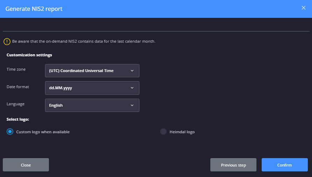312x177 pixels.
Task: Click the 'Select logo:' label
Action: (18, 119)
